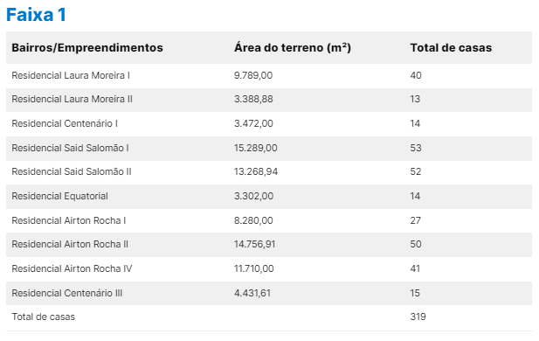Select the Residencial Said Salomão II entry

click(72, 171)
